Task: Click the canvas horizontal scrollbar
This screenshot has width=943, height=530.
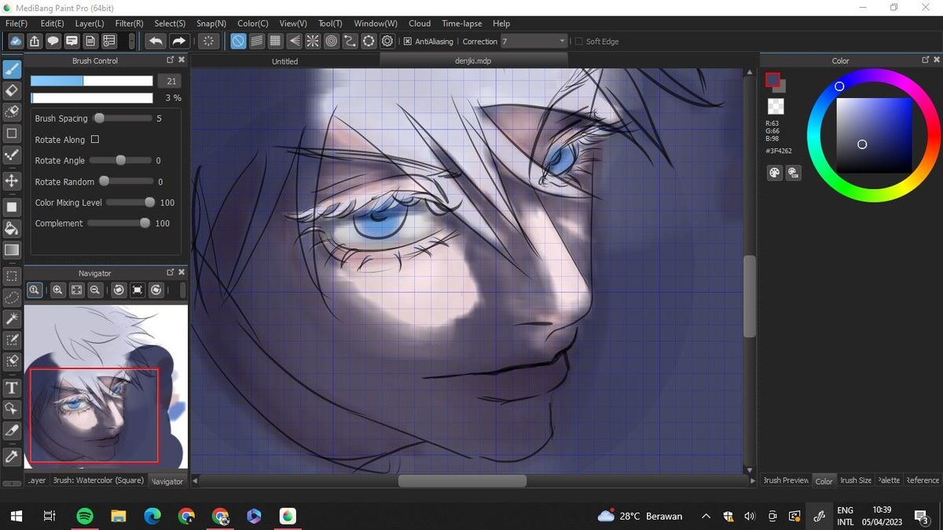Action: pyautogui.click(x=462, y=481)
